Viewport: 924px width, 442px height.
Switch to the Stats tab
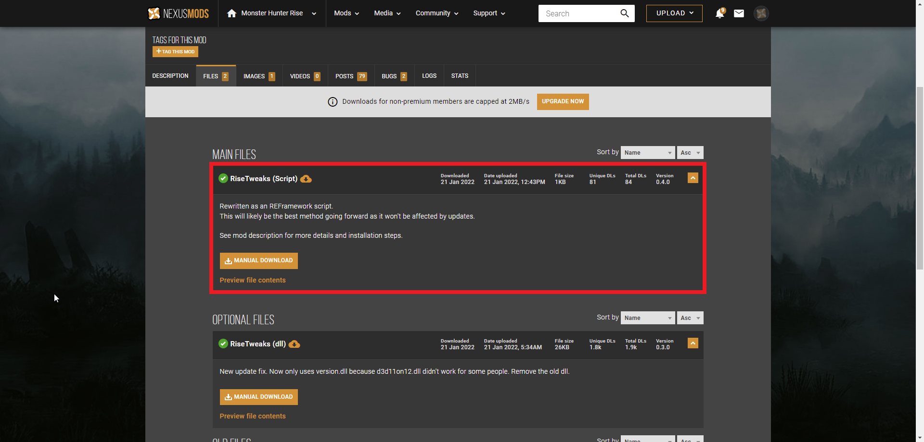click(460, 76)
